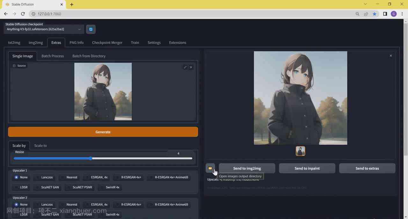The height and width of the screenshot is (219, 408).
Task: Select the output image thumbnail
Action: click(x=300, y=151)
